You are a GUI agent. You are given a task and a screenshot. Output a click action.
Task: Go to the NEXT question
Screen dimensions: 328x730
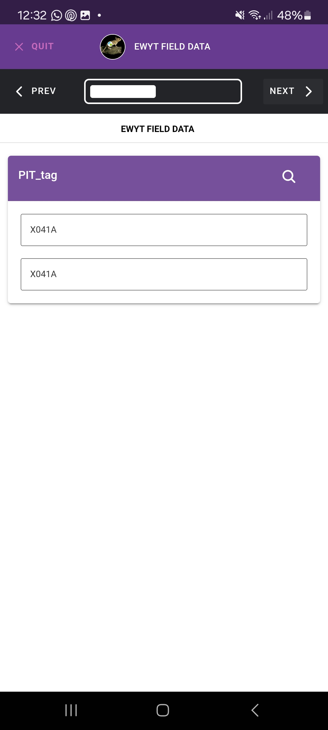282,91
